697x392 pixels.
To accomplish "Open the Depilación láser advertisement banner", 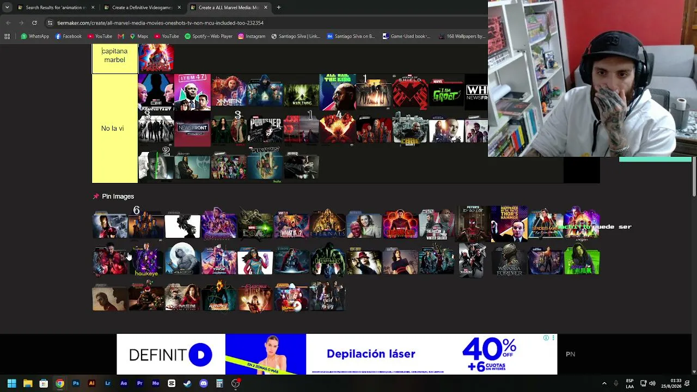I will [337, 354].
